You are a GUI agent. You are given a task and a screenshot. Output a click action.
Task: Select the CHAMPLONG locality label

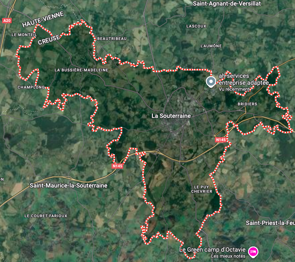31,87
